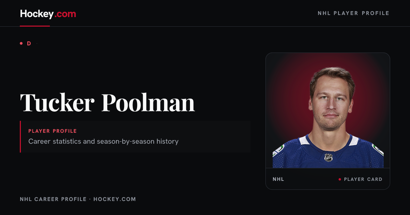Screen dimensions: 410x215
Task: Click the red accent bar of profile box
Action: [x=20, y=137]
